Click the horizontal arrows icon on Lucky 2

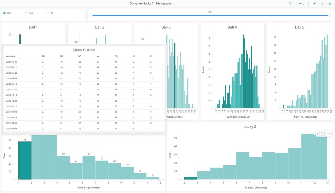(329, 134)
